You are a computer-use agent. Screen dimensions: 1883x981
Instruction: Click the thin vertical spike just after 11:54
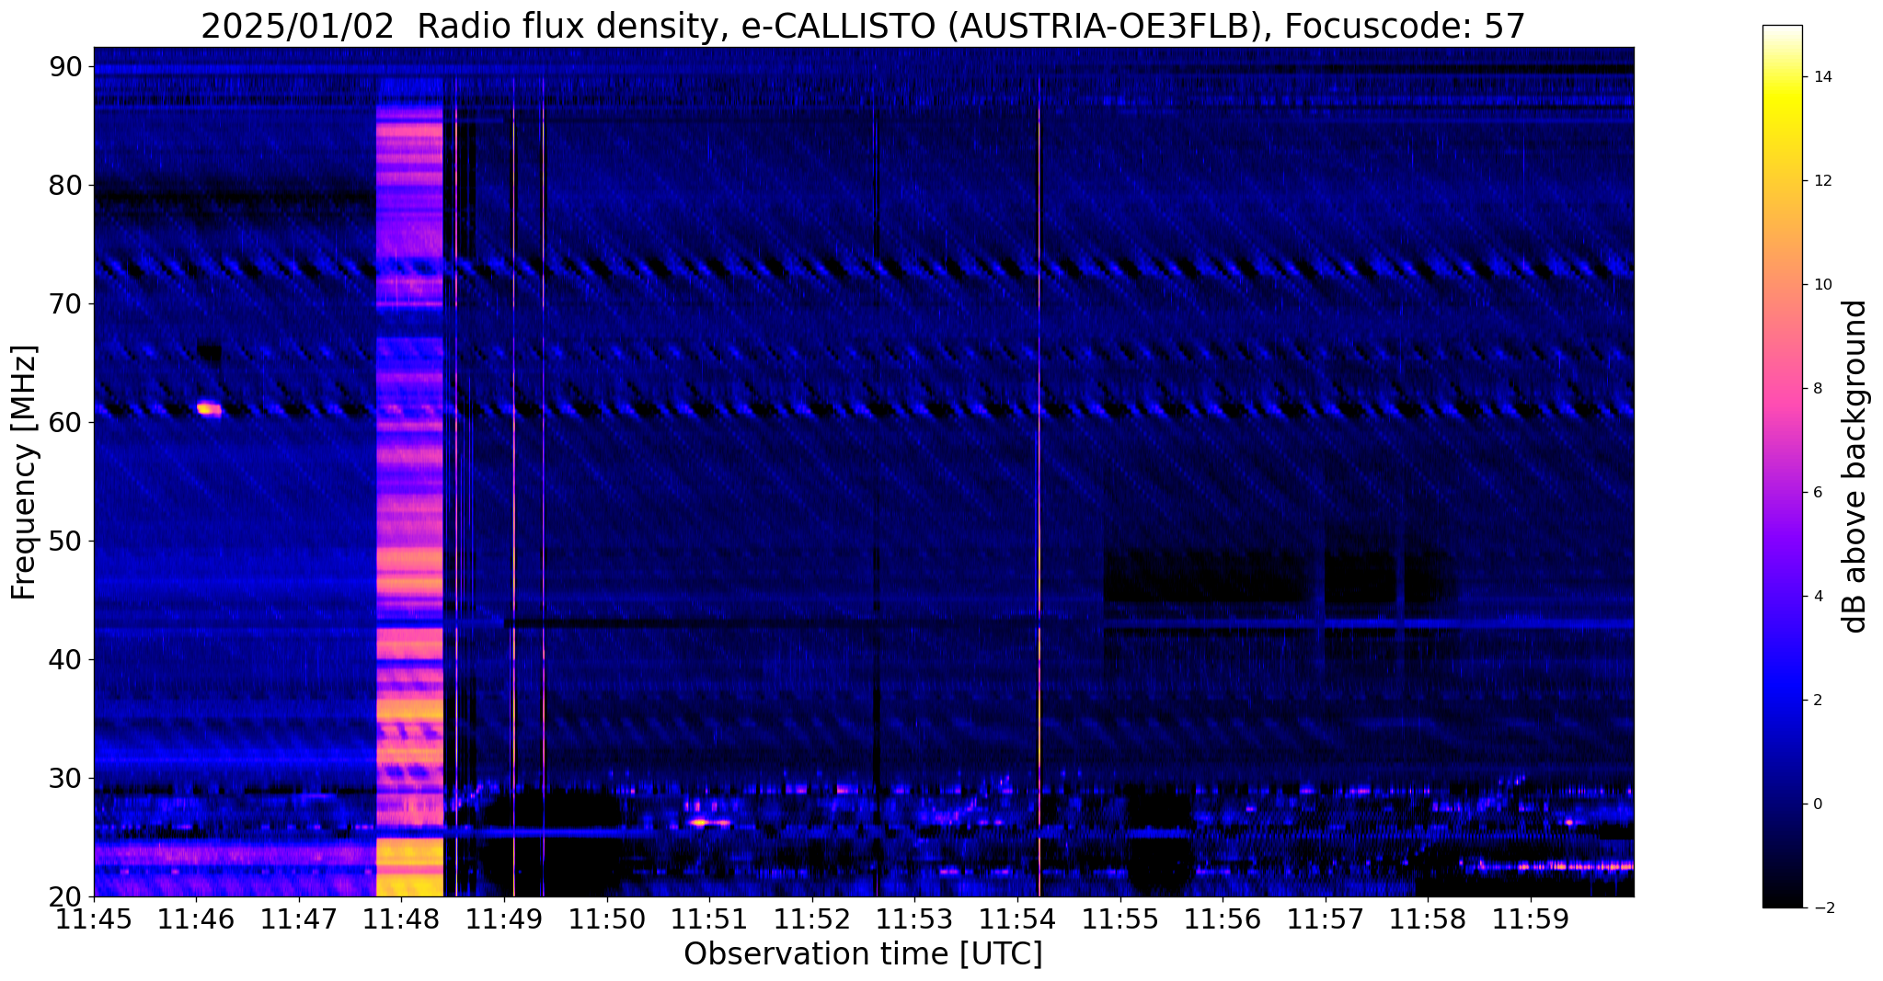coord(1039,487)
